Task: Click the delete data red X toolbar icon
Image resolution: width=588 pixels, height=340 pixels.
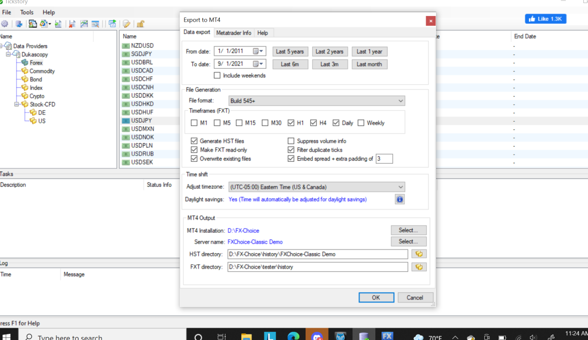Action: (72, 24)
